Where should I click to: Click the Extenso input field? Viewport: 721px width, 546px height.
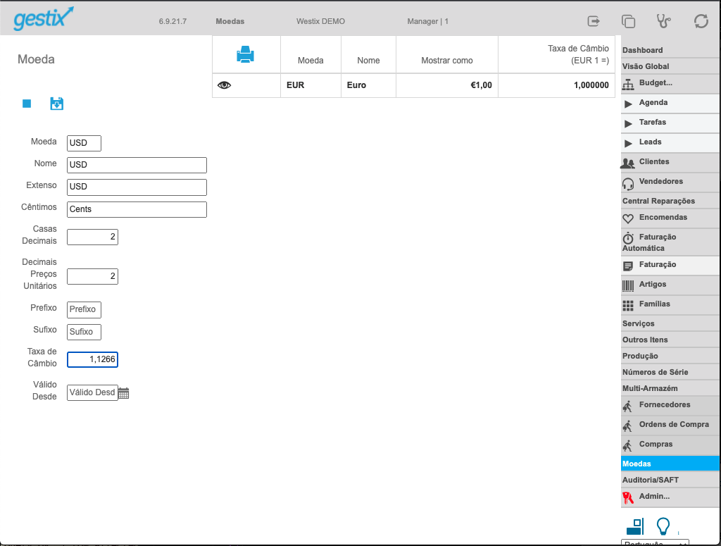click(137, 187)
